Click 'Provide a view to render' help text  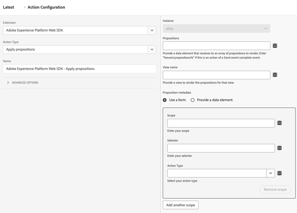pos(198,83)
